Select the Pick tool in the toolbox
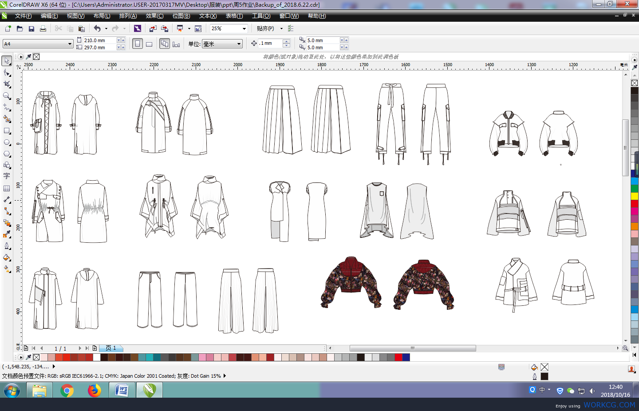 coord(7,61)
